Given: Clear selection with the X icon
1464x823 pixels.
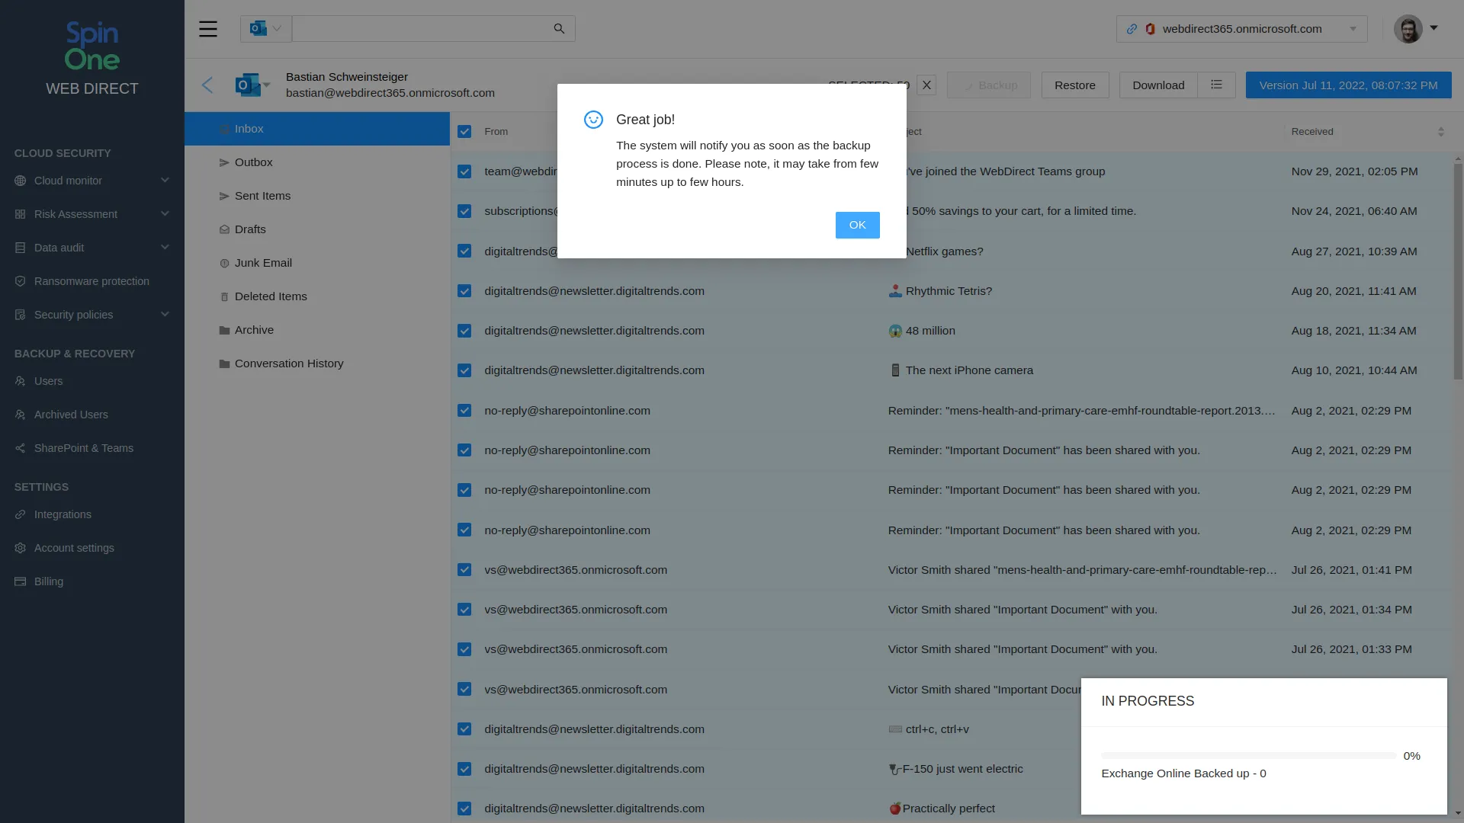Looking at the screenshot, I should tap(926, 85).
